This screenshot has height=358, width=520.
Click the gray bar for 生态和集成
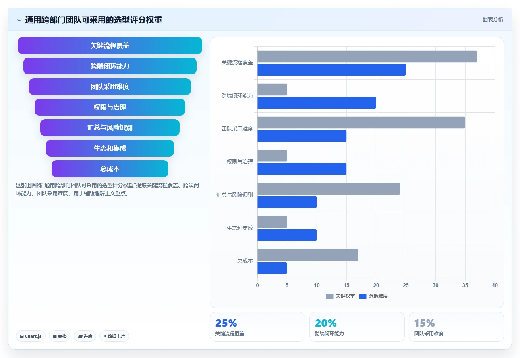tap(272, 221)
